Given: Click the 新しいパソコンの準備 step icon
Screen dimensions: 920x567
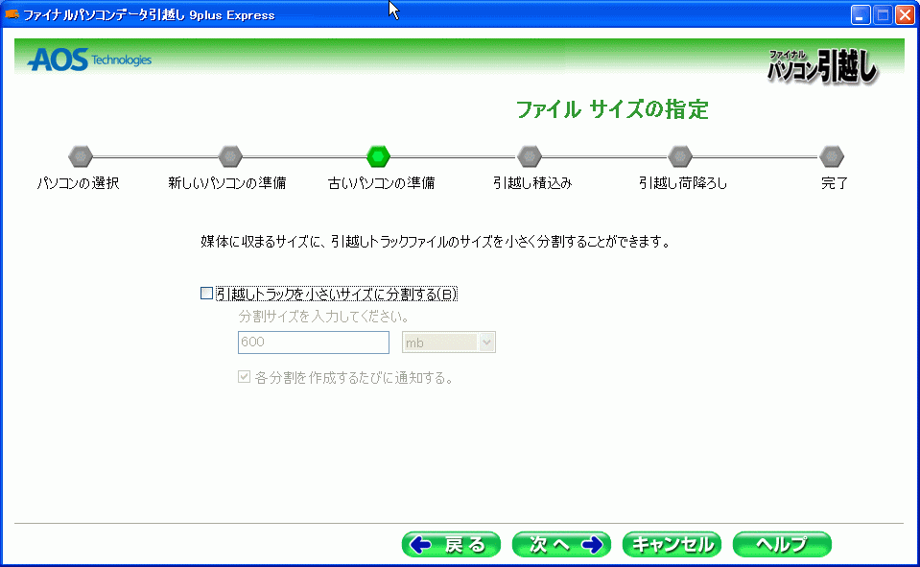Looking at the screenshot, I should pyautogui.click(x=230, y=155).
